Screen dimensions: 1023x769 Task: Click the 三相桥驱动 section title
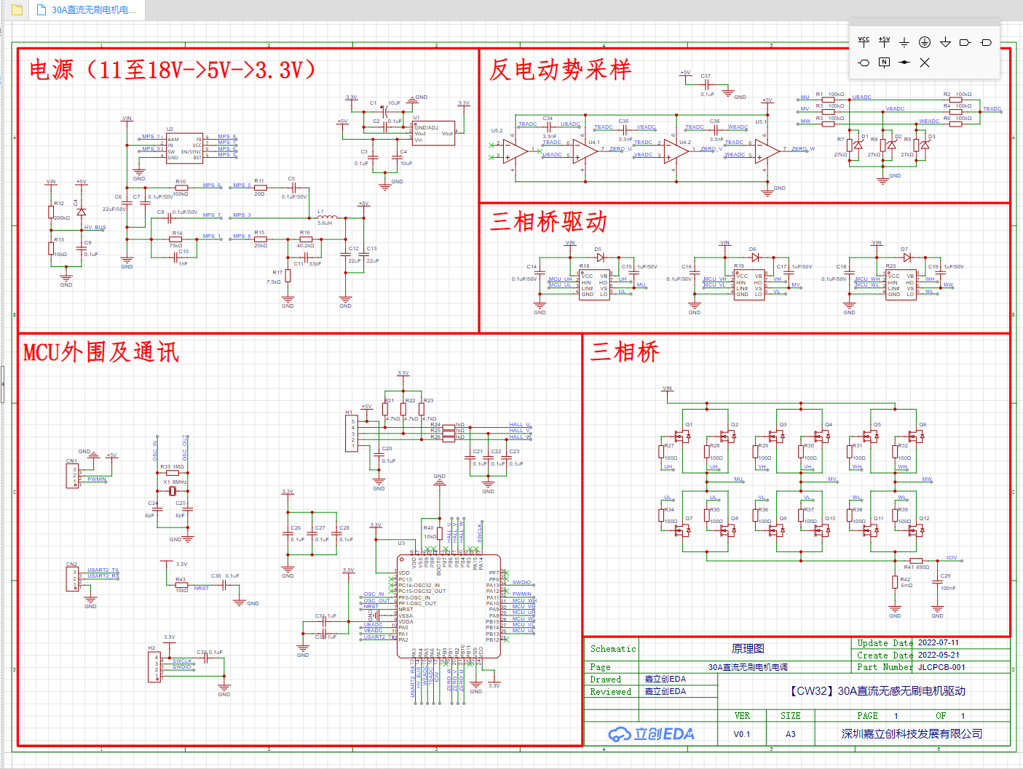pos(548,222)
